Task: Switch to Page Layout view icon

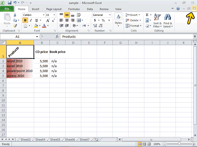Action: point(144,144)
